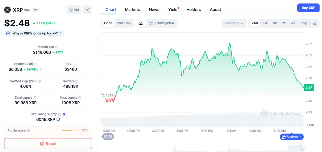Click 'Why is XRP's price up today?'

[35, 33]
